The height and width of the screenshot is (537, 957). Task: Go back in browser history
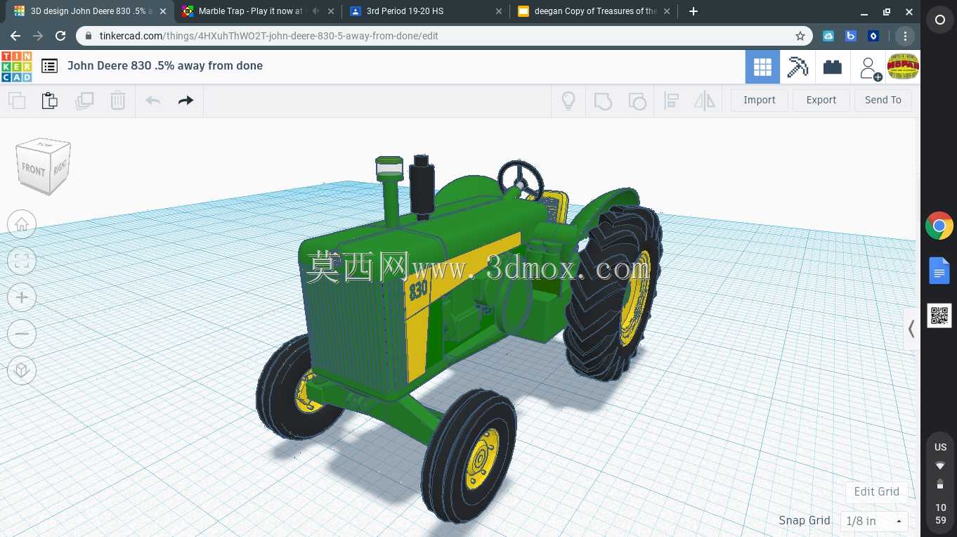15,36
